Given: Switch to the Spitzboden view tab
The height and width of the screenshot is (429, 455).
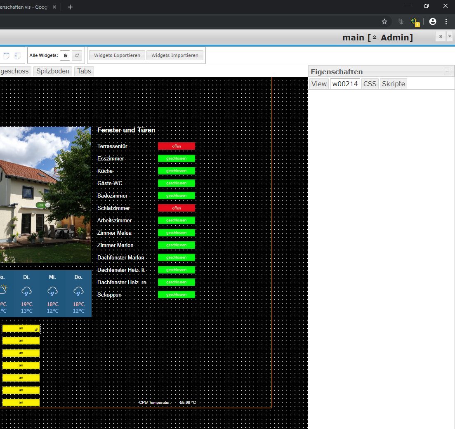Looking at the screenshot, I should (x=53, y=71).
